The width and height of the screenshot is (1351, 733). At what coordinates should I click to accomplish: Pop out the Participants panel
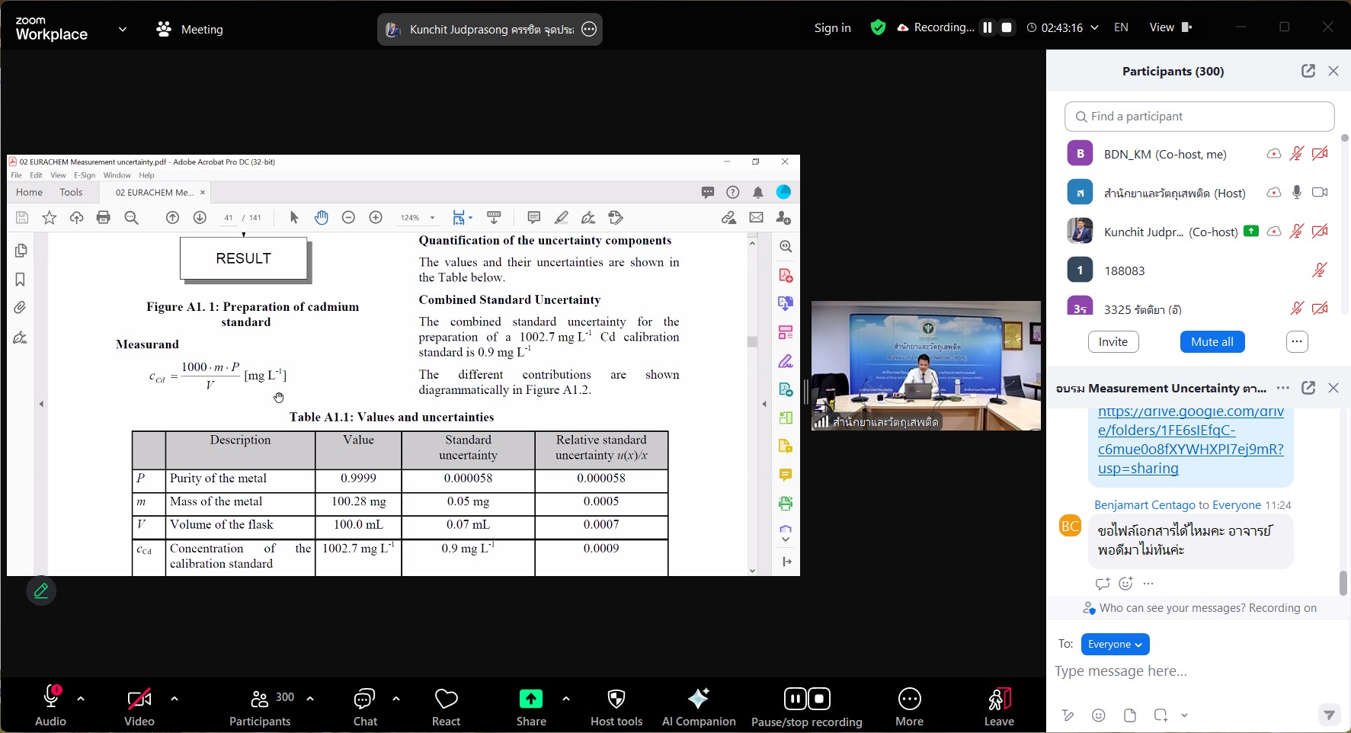click(x=1308, y=71)
